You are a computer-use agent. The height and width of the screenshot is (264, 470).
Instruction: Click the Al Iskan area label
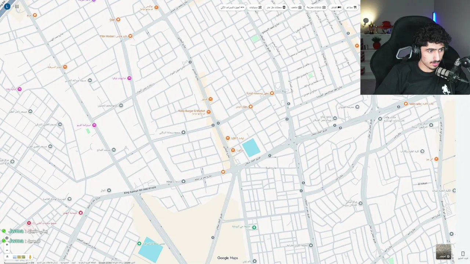(423, 184)
